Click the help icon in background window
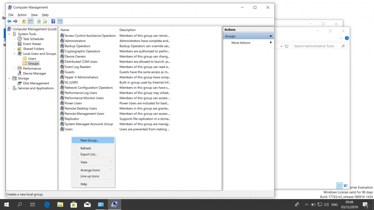 347,38
